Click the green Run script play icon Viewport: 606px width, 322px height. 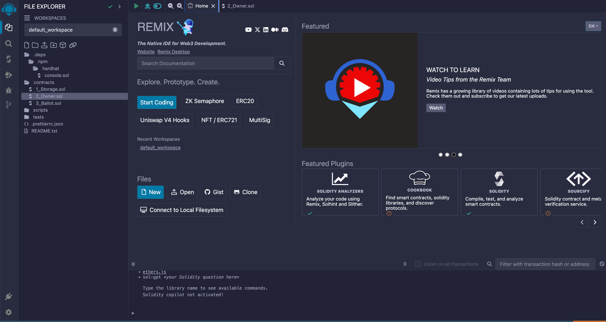[136, 6]
